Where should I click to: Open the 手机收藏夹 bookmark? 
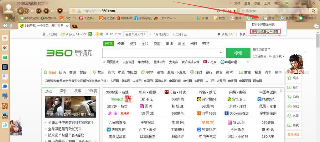30,18
